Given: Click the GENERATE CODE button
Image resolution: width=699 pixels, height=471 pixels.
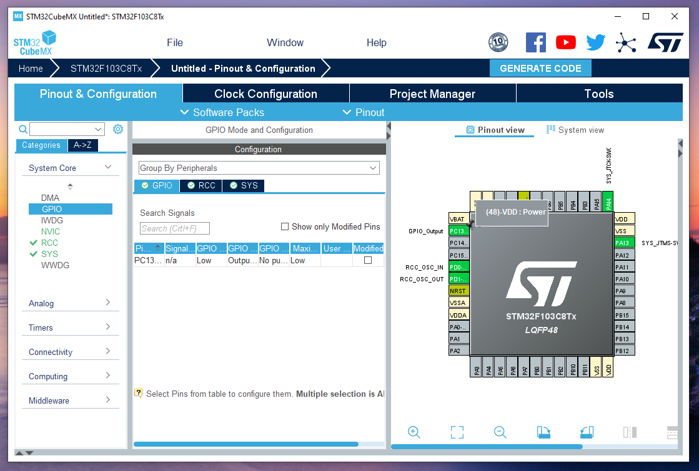Looking at the screenshot, I should 540,68.
